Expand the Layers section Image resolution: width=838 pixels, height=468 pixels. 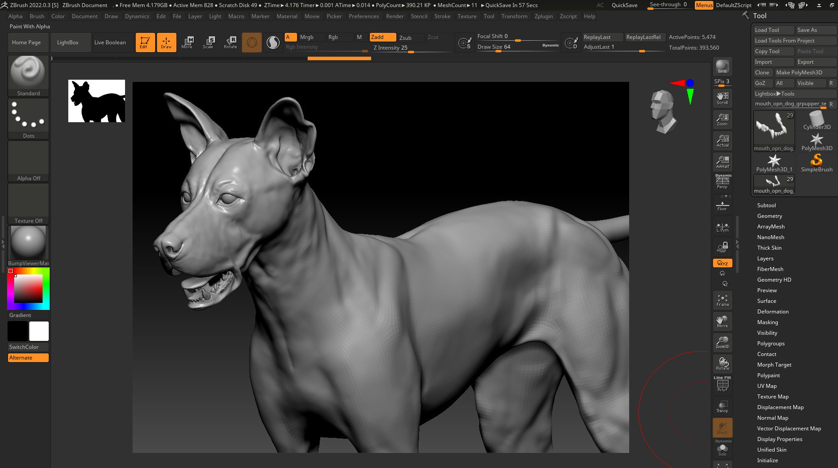click(x=765, y=259)
